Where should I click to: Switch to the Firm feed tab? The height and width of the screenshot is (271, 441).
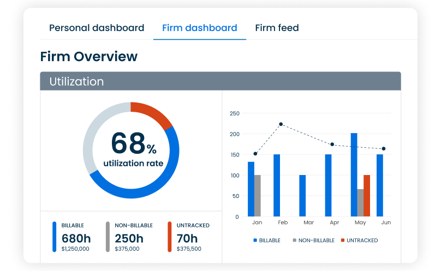277,28
